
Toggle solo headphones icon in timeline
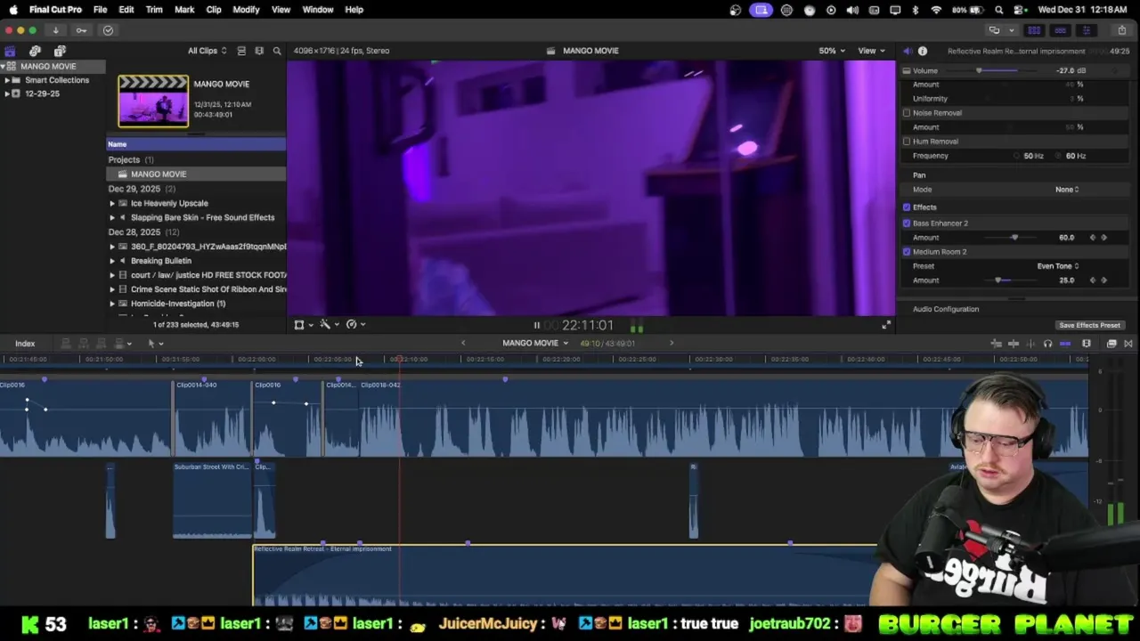pos(1047,344)
